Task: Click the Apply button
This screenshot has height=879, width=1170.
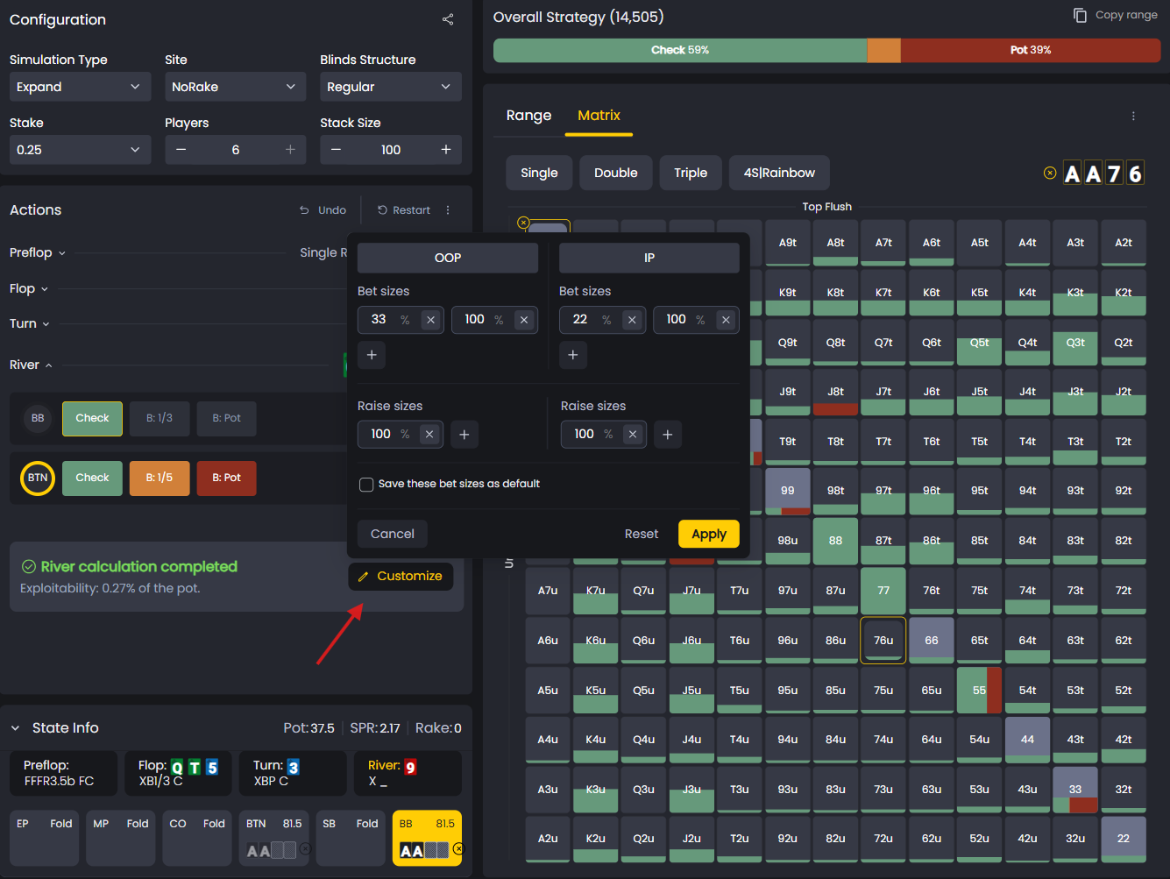Action: [708, 534]
